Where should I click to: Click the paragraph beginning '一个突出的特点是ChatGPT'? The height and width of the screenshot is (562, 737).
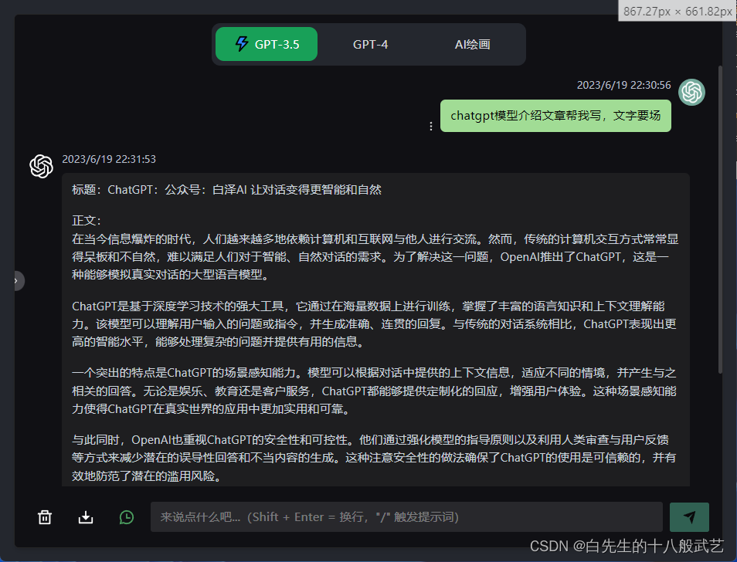coord(374,391)
